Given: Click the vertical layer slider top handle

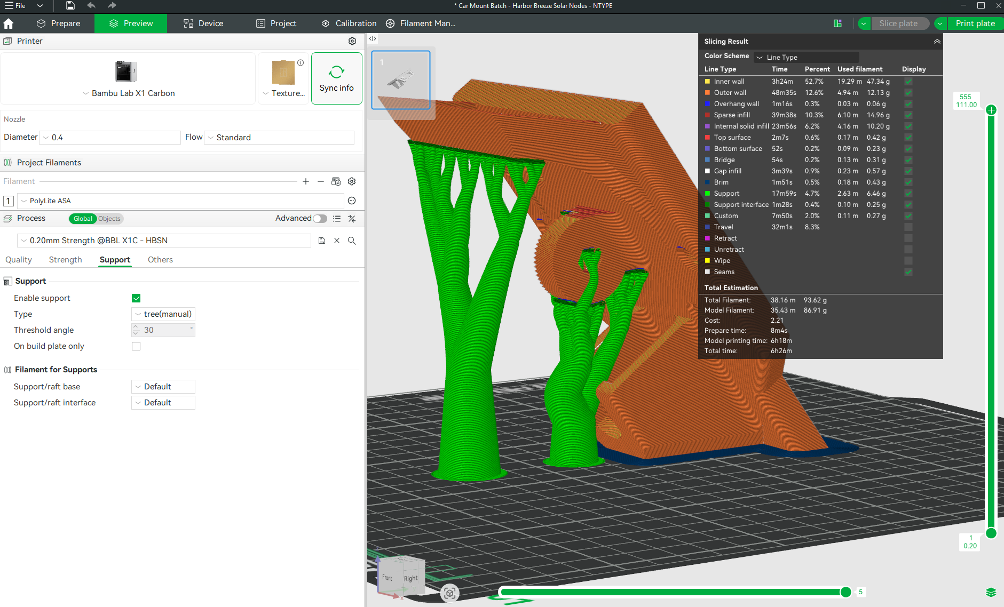Looking at the screenshot, I should coord(991,110).
